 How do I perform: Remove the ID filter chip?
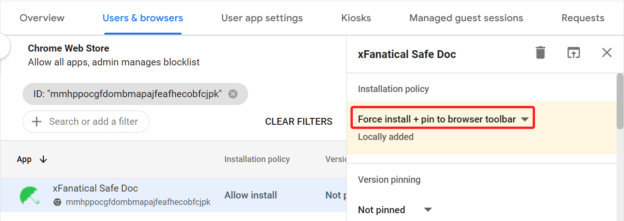(x=233, y=94)
